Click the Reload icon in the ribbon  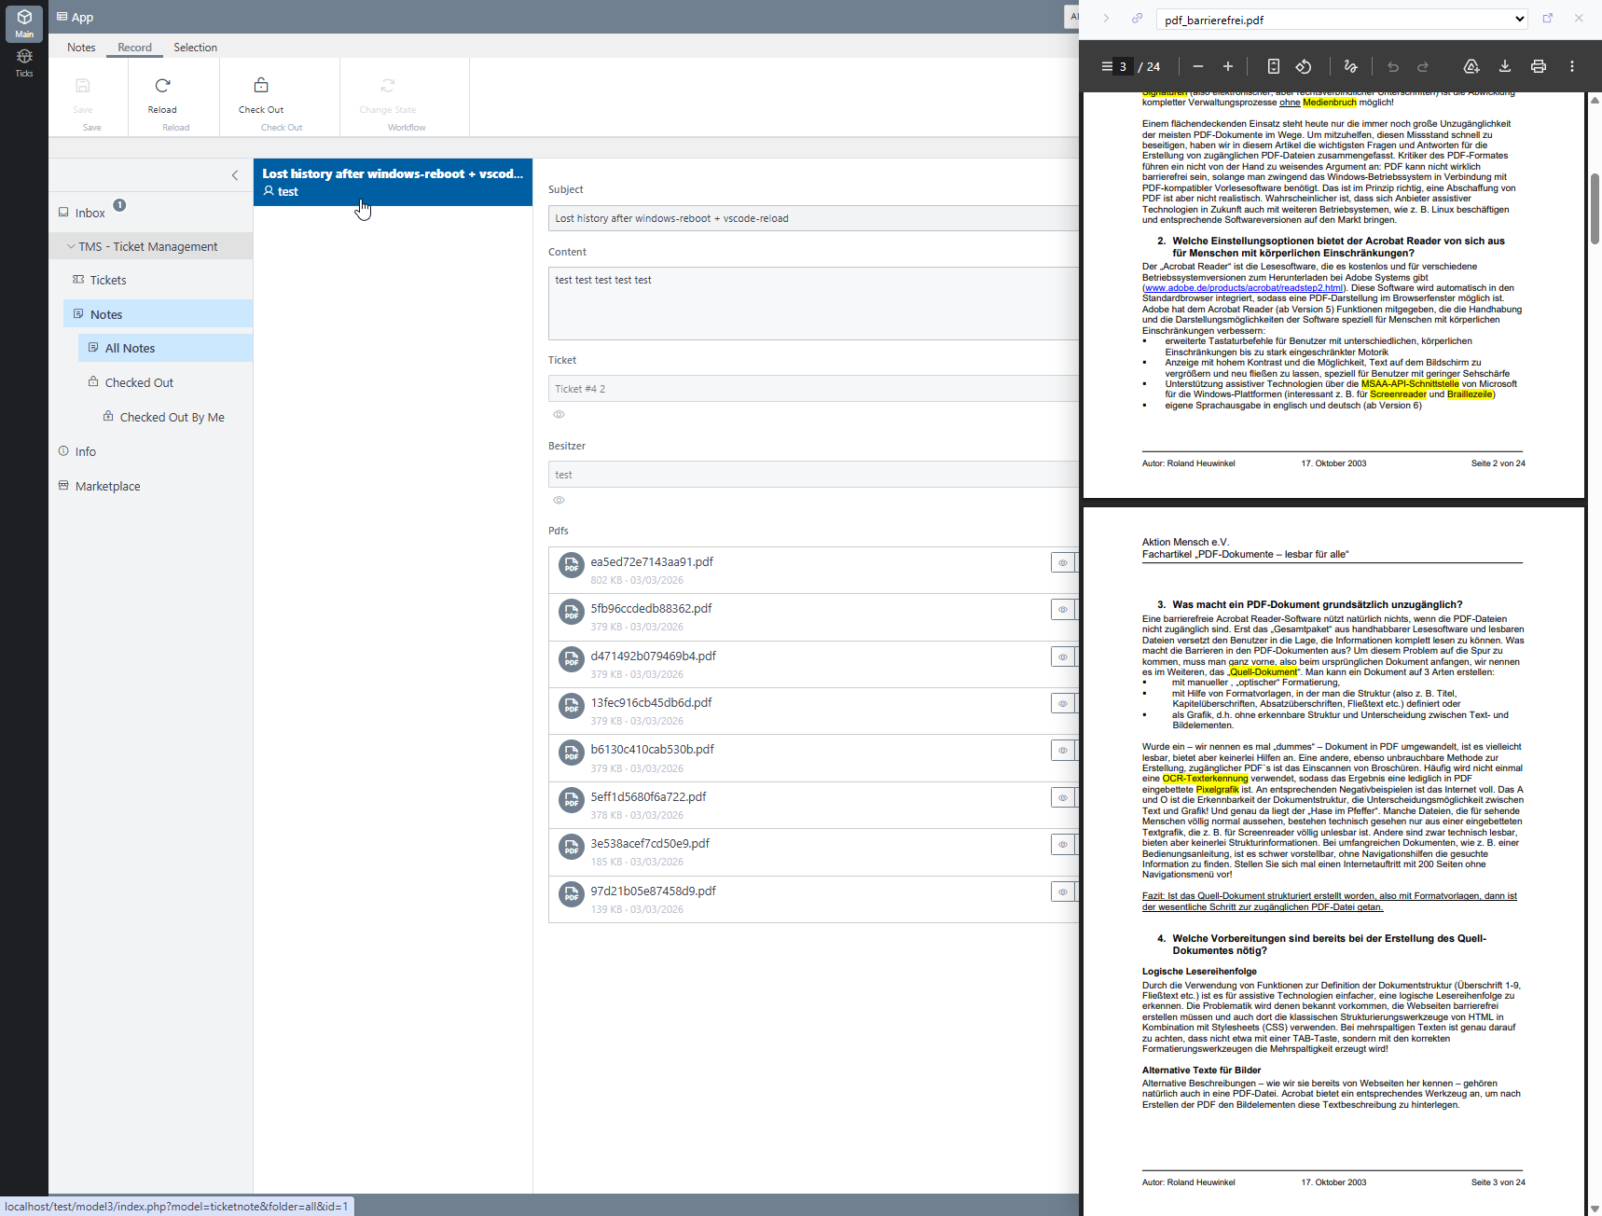click(x=162, y=86)
